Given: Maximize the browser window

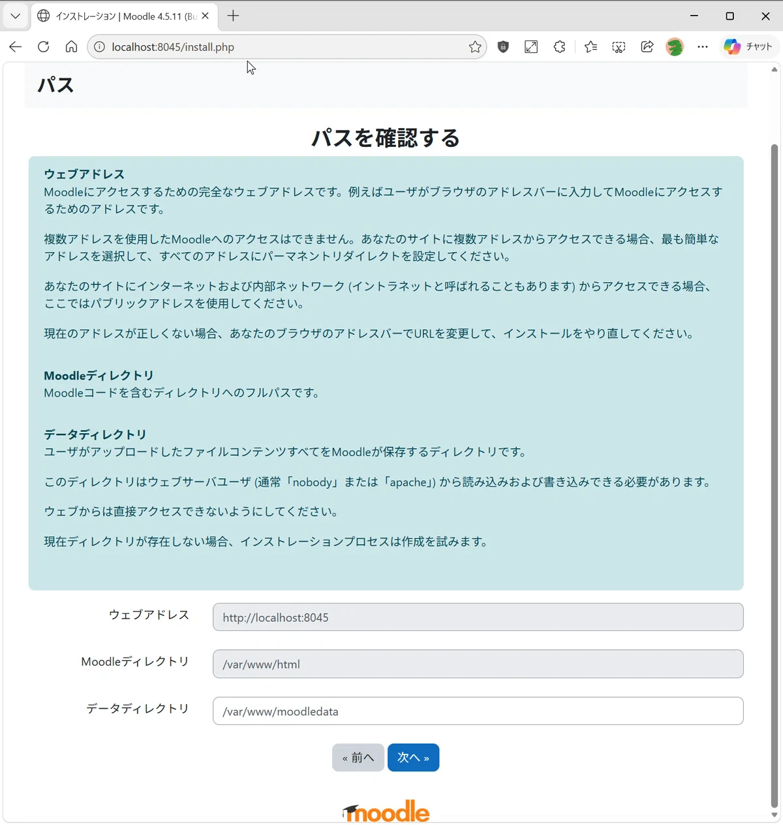Looking at the screenshot, I should click(x=730, y=16).
